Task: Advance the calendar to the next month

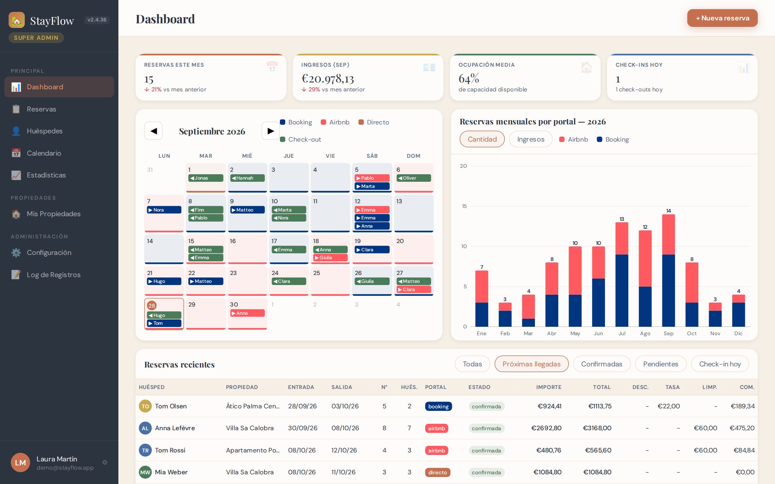Action: 271,131
